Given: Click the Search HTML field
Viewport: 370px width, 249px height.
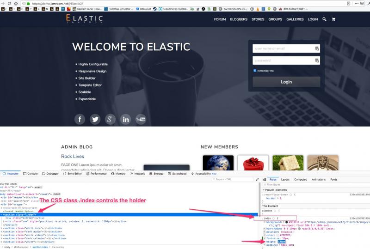Looking at the screenshot, I should (233, 179).
